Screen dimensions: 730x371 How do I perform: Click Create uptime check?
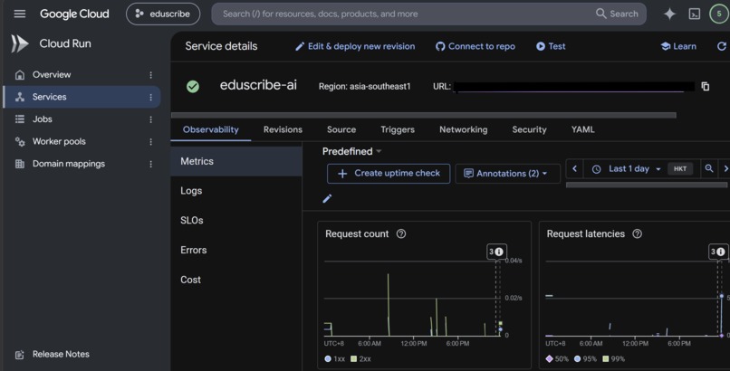(x=389, y=174)
